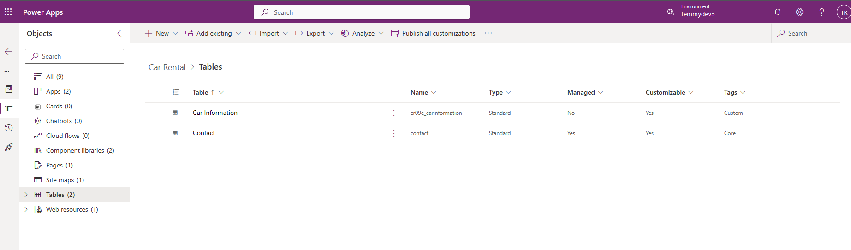Select Site maps (1) item
Viewport: 851px width, 250px height.
pyautogui.click(x=74, y=180)
